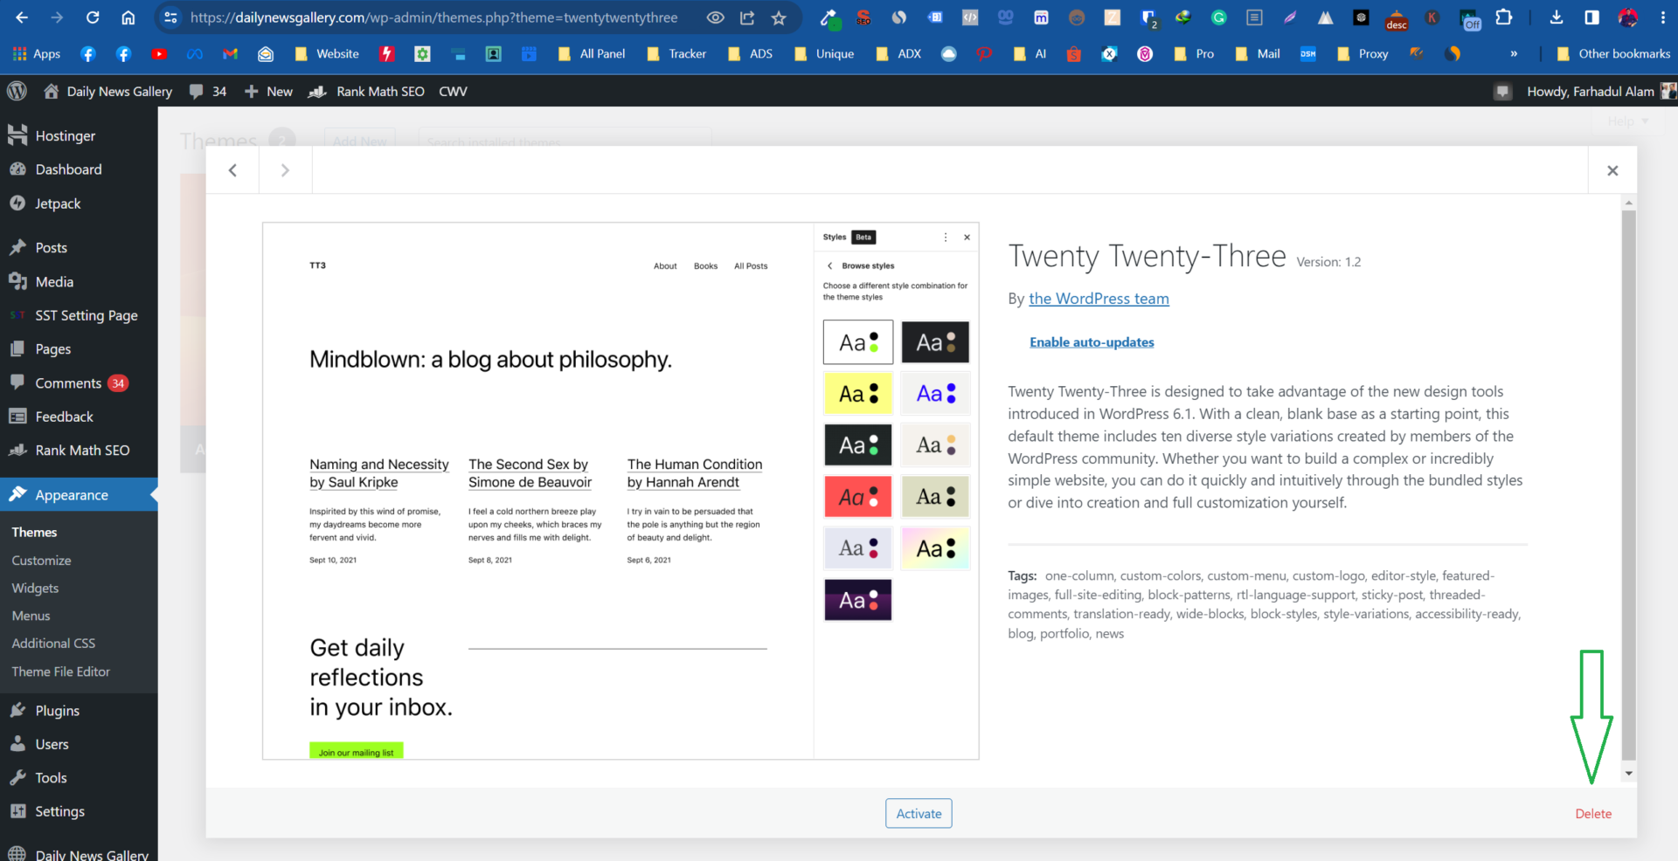The height and width of the screenshot is (861, 1678).
Task: Bookmark this page with the star icon
Action: point(779,17)
